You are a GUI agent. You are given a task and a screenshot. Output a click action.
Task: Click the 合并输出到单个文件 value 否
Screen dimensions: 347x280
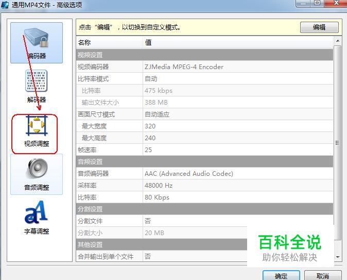[148, 256]
